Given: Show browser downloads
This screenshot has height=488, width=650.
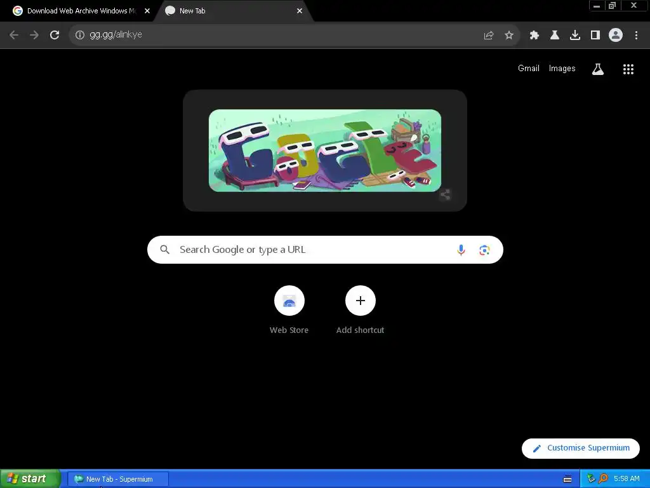Looking at the screenshot, I should pyautogui.click(x=575, y=36).
